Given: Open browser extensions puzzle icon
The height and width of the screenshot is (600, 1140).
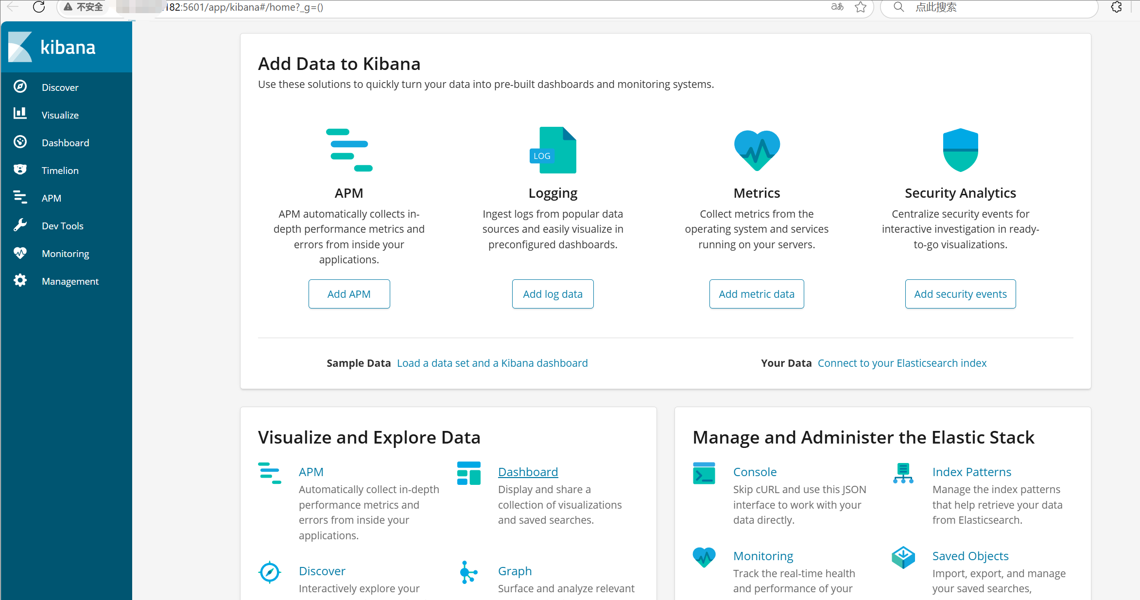Looking at the screenshot, I should click(x=1117, y=7).
